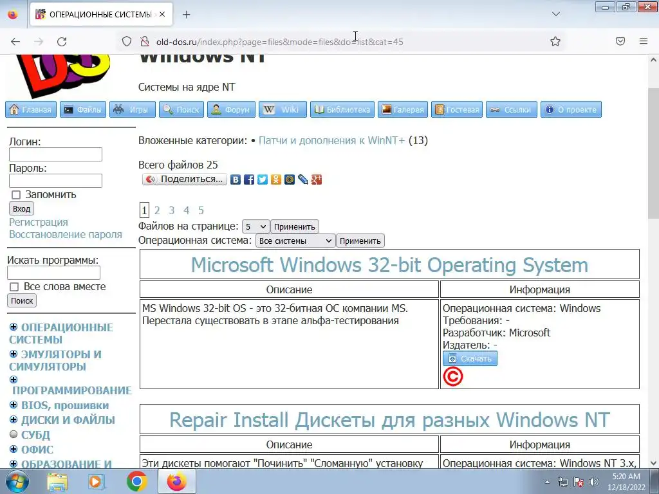Image resolution: width=659 pixels, height=494 pixels.
Task: Share page via Twitter icon
Action: (x=263, y=180)
